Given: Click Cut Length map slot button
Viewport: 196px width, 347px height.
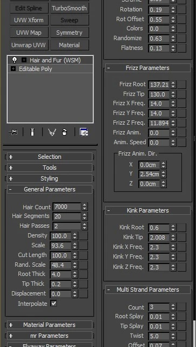Looking at the screenshot, I should tap(84, 255).
